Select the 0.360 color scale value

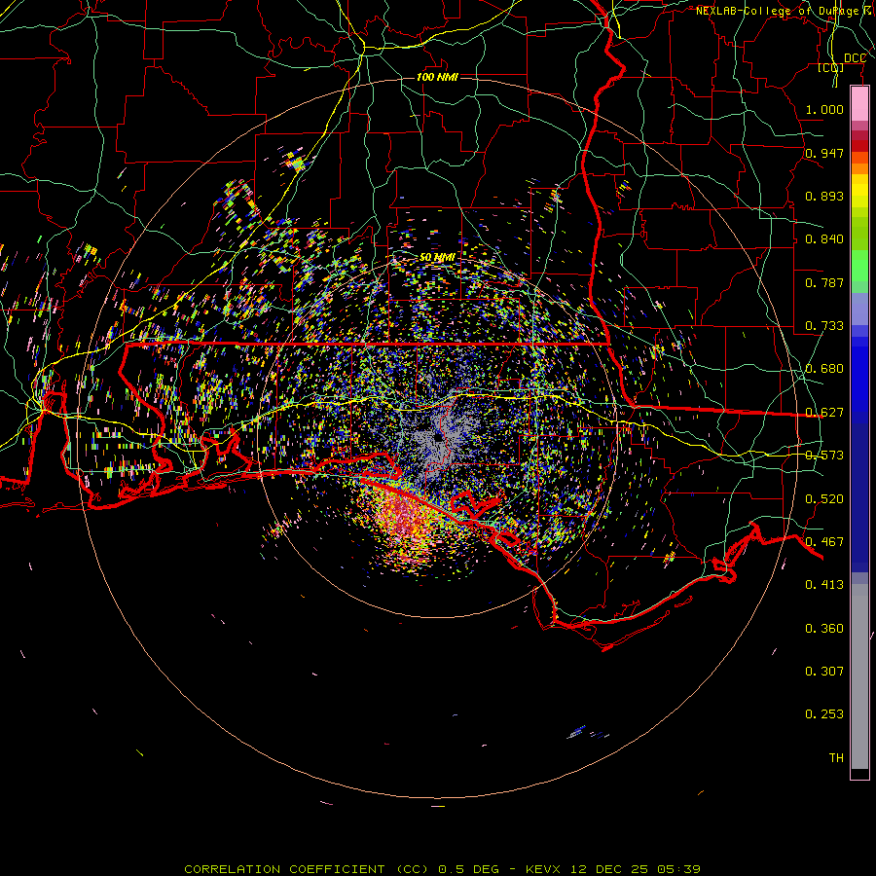pos(824,629)
